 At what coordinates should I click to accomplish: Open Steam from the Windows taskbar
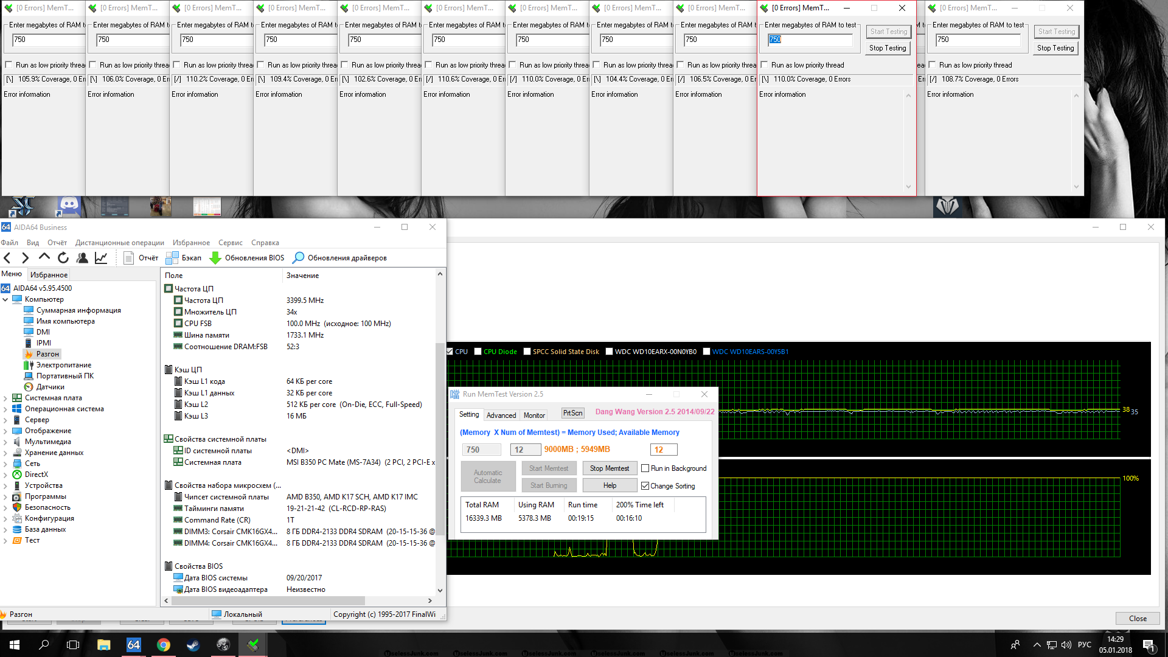tap(193, 645)
